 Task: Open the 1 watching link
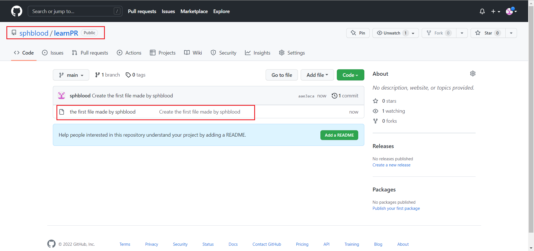(x=389, y=111)
